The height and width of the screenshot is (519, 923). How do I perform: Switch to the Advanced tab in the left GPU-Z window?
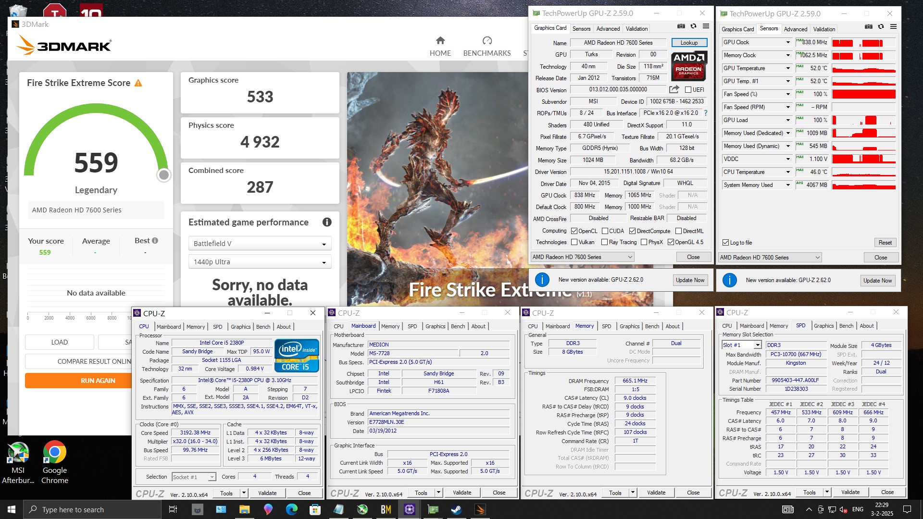pos(608,29)
